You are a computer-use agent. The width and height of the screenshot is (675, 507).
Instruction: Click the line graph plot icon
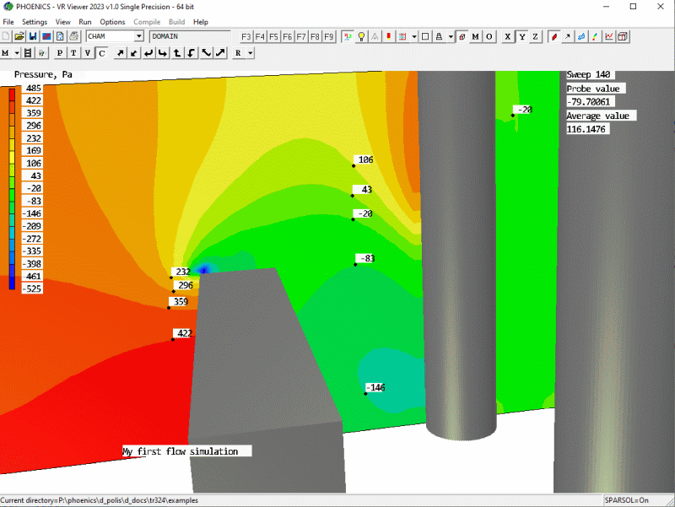click(x=608, y=36)
